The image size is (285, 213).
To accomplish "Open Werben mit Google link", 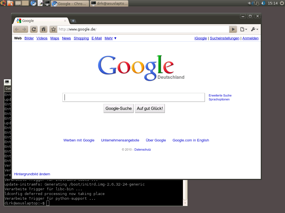I will pyautogui.click(x=79, y=140).
